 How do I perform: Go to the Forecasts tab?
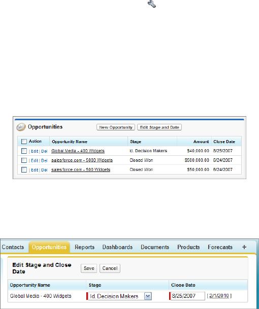(220, 247)
